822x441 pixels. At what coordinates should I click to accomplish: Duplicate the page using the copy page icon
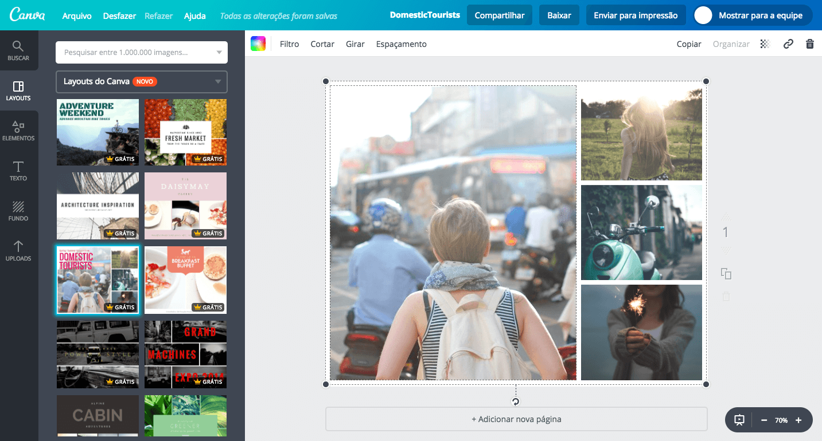pyautogui.click(x=726, y=274)
